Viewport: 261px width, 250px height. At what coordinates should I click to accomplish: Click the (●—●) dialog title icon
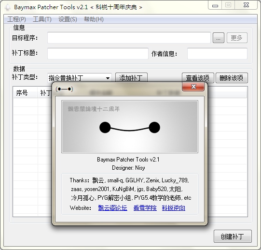[x=65, y=89]
